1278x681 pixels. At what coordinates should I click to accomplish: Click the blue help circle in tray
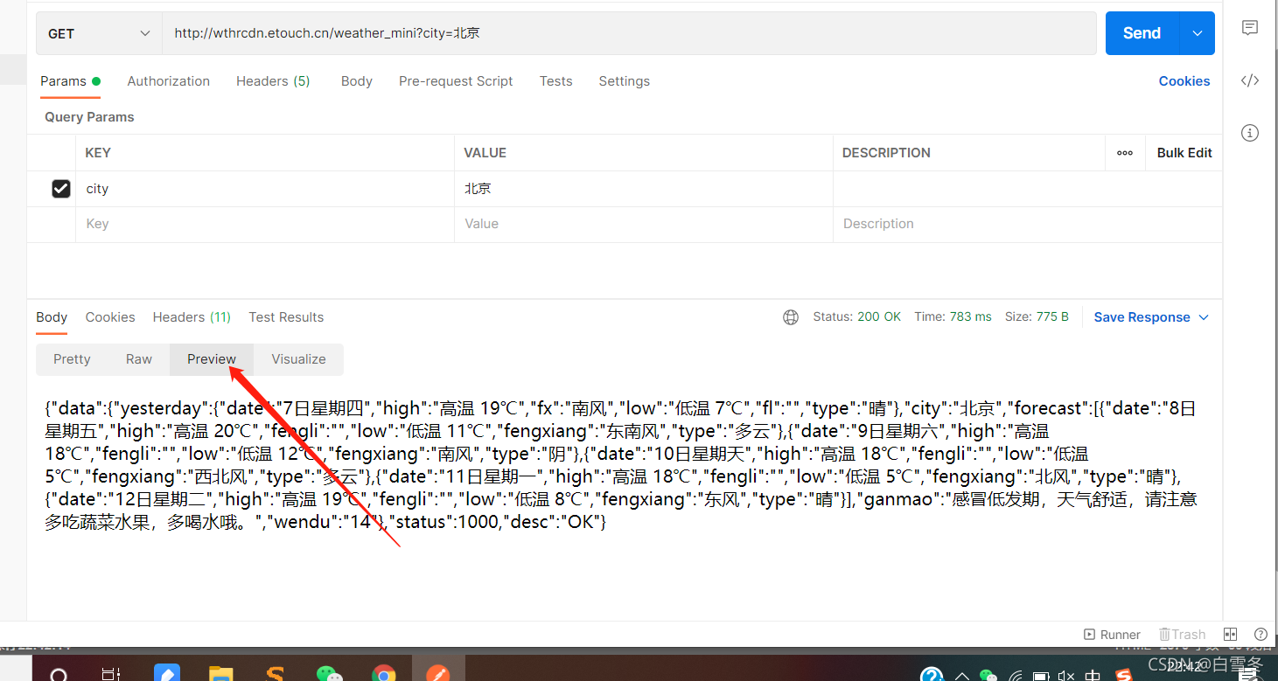[932, 676]
